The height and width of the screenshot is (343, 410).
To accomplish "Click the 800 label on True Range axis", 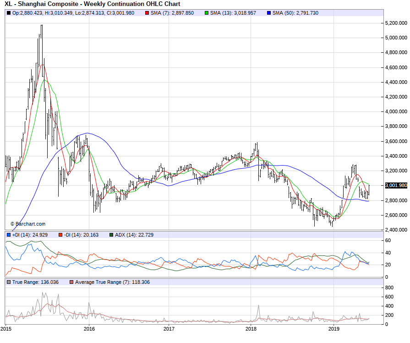I will point(389,288).
